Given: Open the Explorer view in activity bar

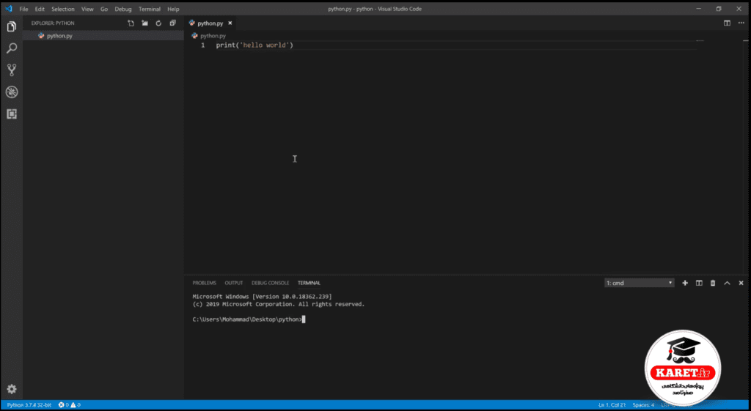Looking at the screenshot, I should (x=12, y=27).
